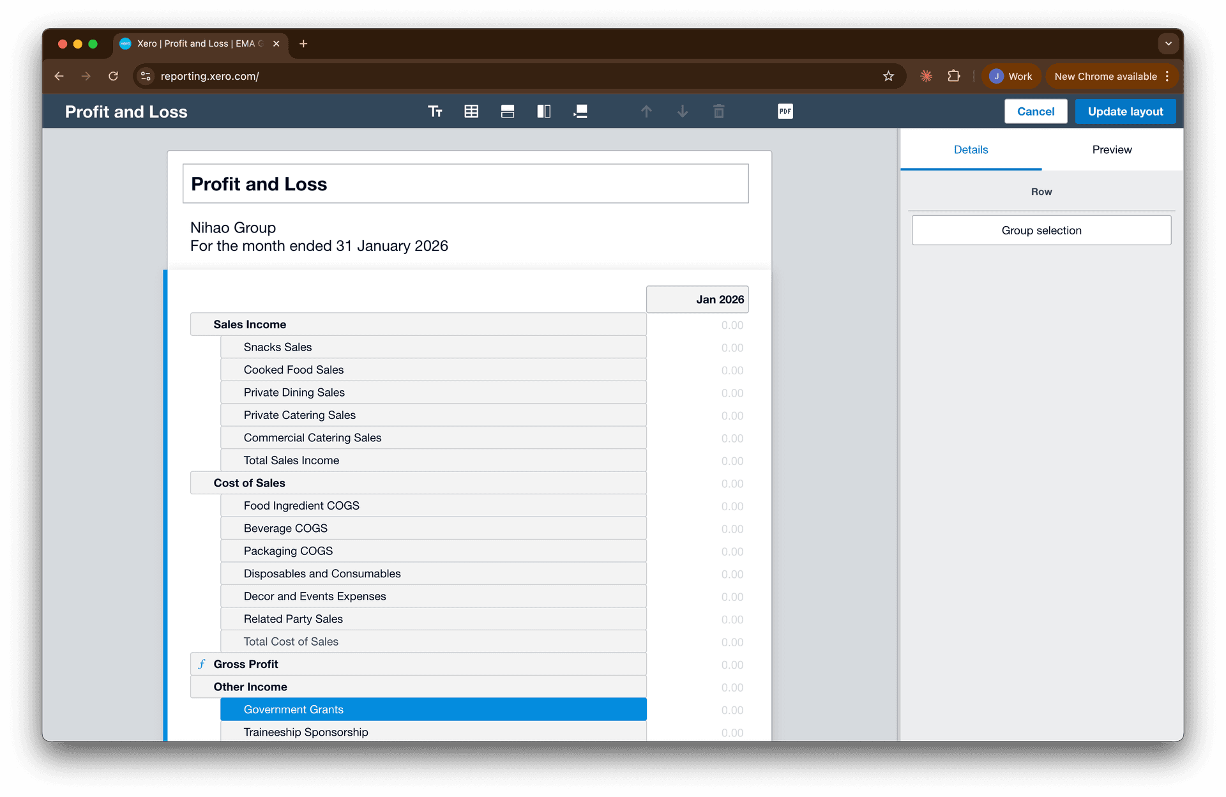The width and height of the screenshot is (1226, 797).
Task: Open the Group selection dropdown
Action: pyautogui.click(x=1041, y=230)
